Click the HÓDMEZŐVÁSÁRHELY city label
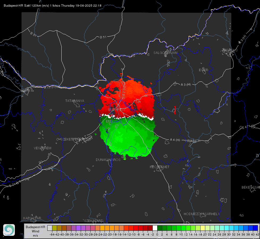Screen dimensions: 260x239 (202, 214)
